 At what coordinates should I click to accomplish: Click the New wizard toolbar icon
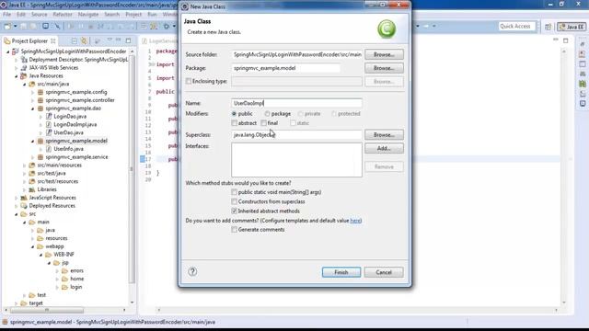tap(7, 27)
